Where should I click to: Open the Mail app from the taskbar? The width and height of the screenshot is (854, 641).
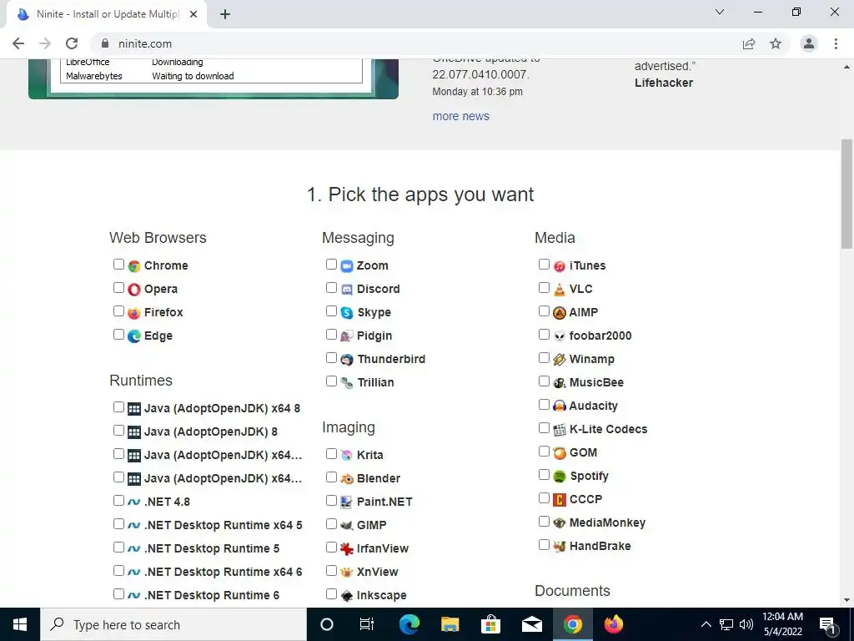(531, 624)
